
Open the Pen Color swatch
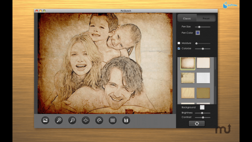198,33
